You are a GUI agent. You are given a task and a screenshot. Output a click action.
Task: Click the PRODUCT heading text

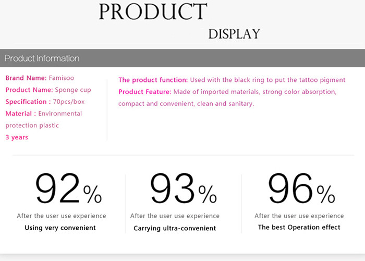(153, 11)
